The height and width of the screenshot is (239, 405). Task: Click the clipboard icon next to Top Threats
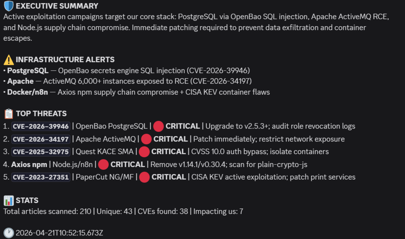coord(8,114)
